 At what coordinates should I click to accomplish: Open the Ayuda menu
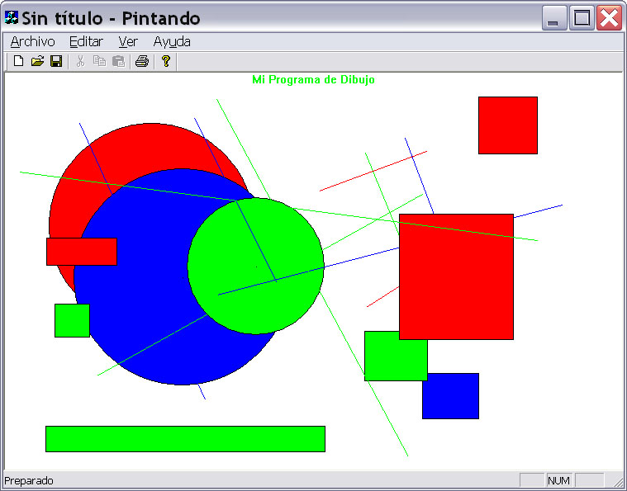point(172,41)
